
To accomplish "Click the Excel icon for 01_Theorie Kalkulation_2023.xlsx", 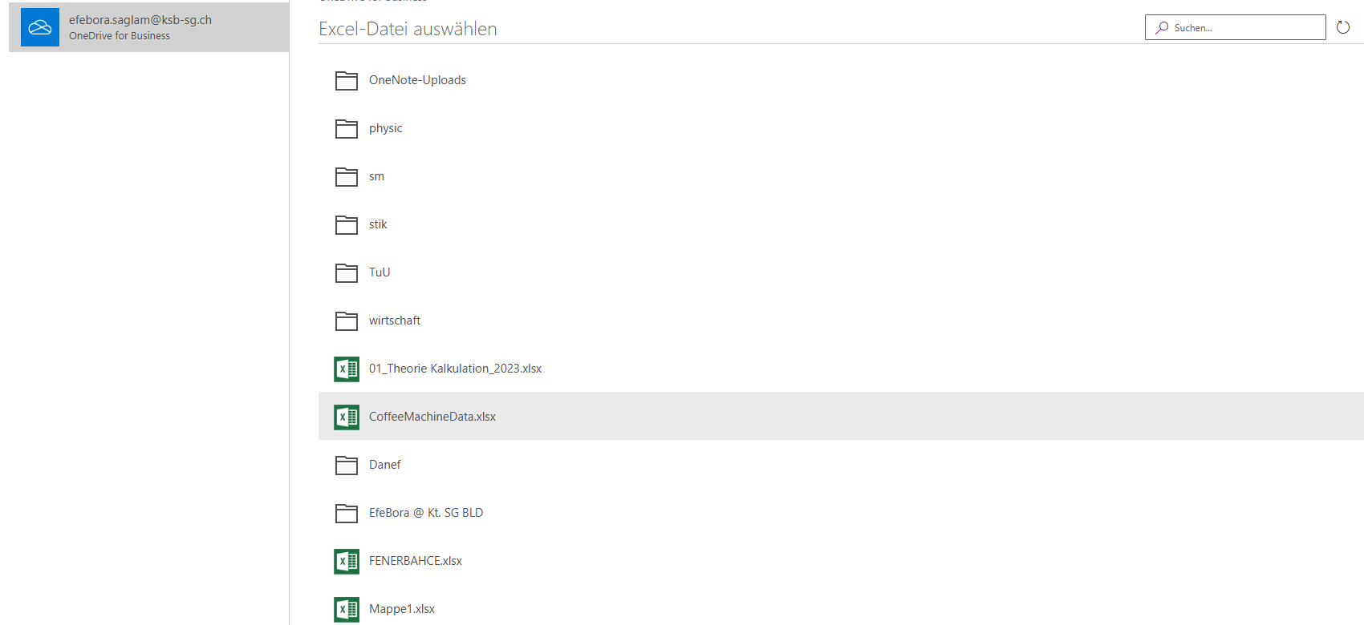I will (347, 369).
